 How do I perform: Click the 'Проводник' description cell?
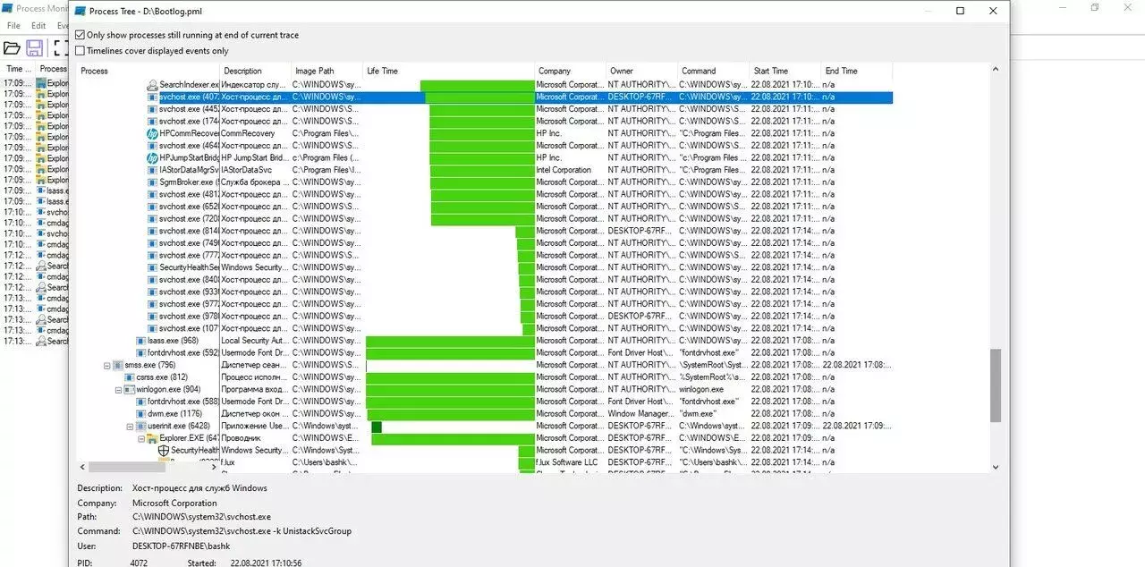pos(242,438)
